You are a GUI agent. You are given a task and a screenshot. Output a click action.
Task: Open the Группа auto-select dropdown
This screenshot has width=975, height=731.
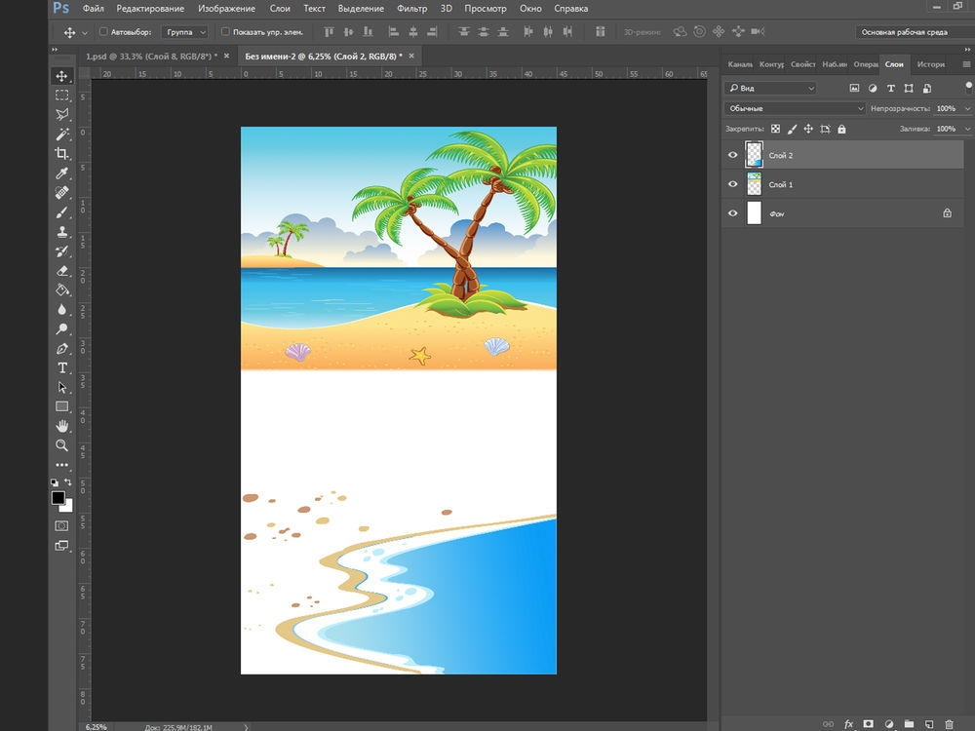point(183,32)
